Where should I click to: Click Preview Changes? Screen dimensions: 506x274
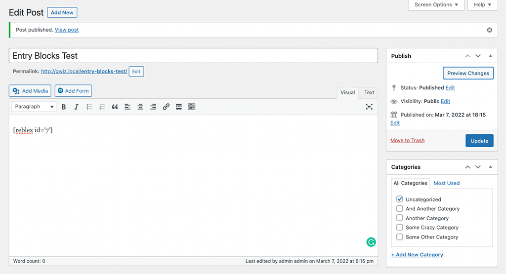click(x=468, y=73)
